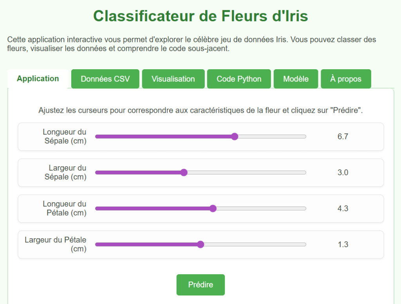This screenshot has height=304, width=401.
Task: Click the Classificateur de Fleurs d'Iris heading
Action: [x=200, y=16]
